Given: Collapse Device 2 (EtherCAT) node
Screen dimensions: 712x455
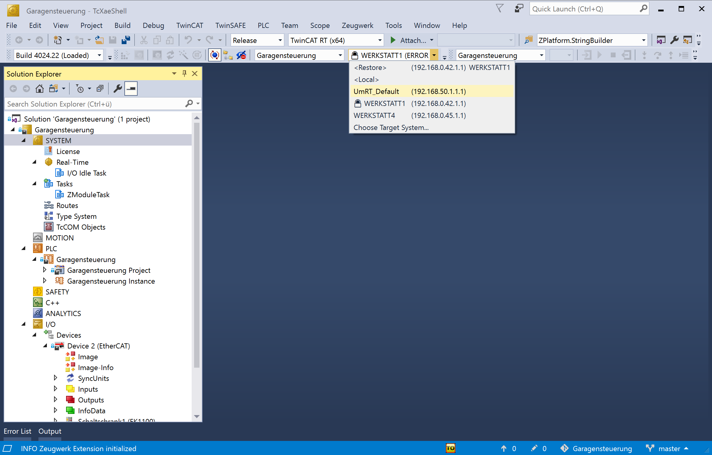Looking at the screenshot, I should click(x=45, y=346).
